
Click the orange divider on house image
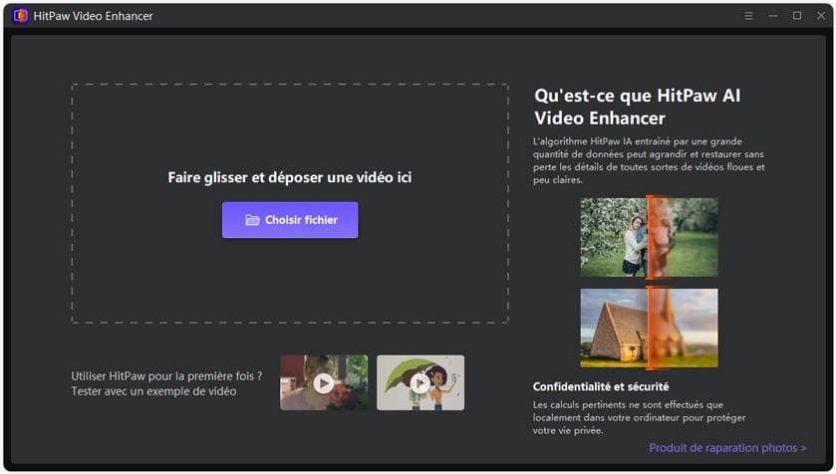click(649, 328)
